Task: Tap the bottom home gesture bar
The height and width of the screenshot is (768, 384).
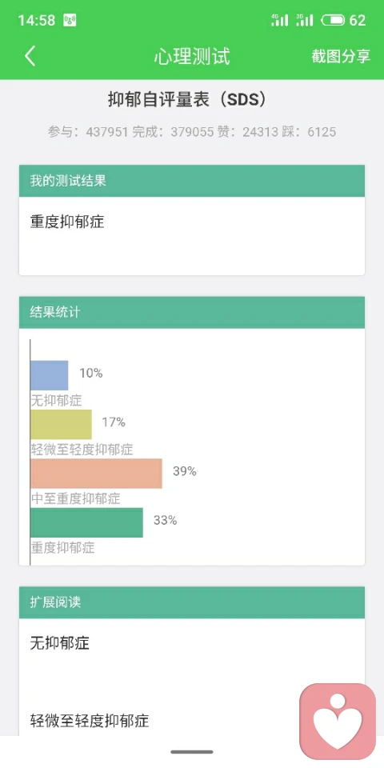Action: (x=192, y=752)
